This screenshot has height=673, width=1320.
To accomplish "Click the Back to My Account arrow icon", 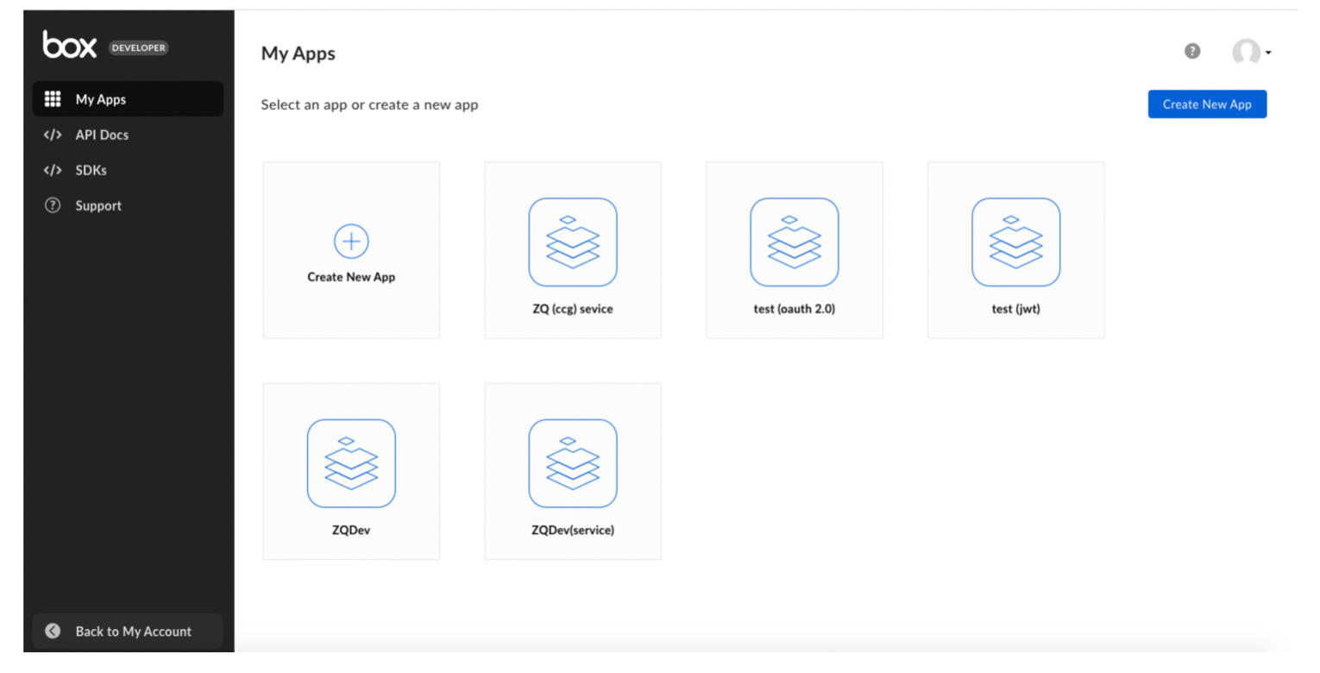I will pos(53,631).
